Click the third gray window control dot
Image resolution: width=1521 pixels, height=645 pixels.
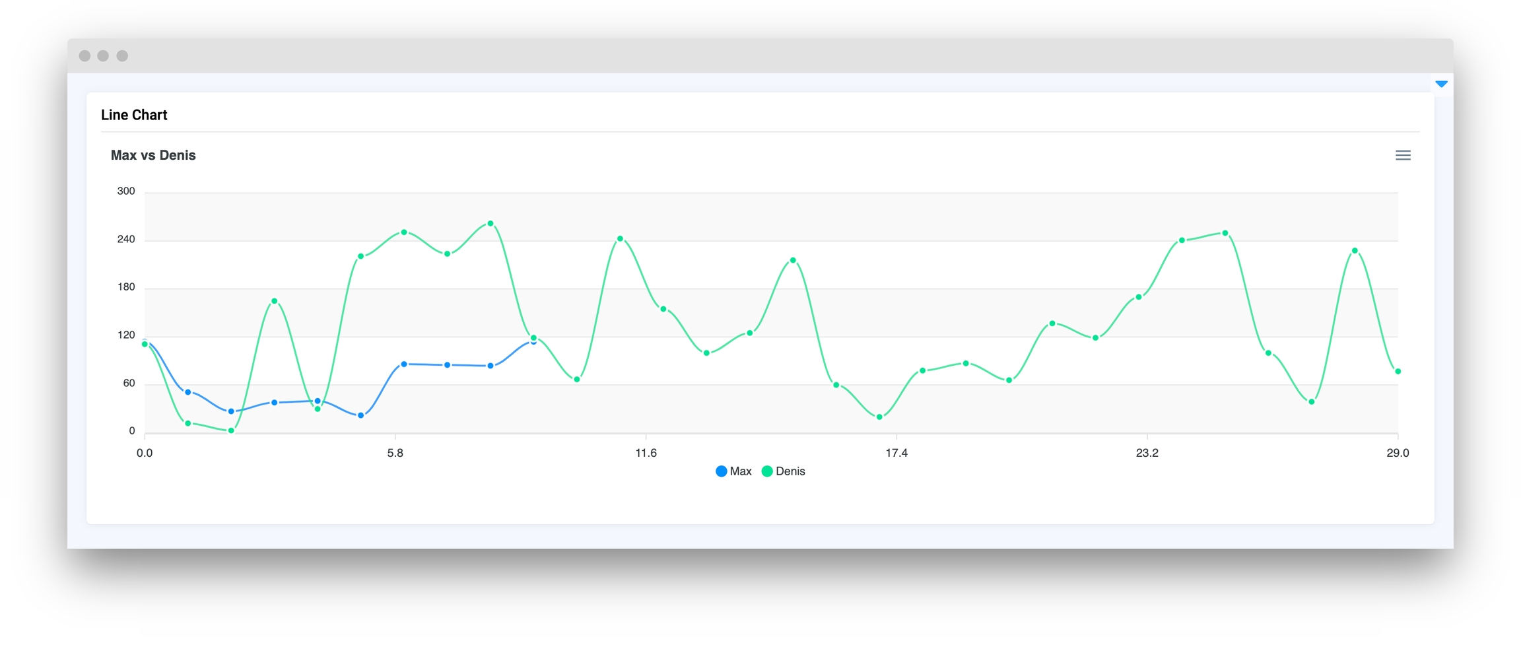coord(122,55)
